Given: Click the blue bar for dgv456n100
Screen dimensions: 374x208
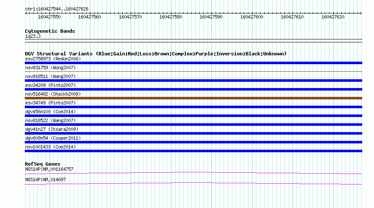Looking at the screenshot, I should (193, 116).
